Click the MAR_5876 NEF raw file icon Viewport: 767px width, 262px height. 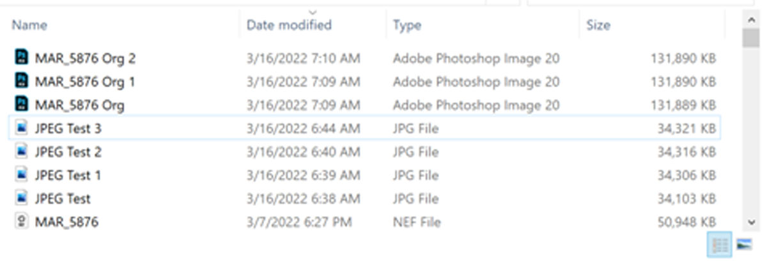21,222
